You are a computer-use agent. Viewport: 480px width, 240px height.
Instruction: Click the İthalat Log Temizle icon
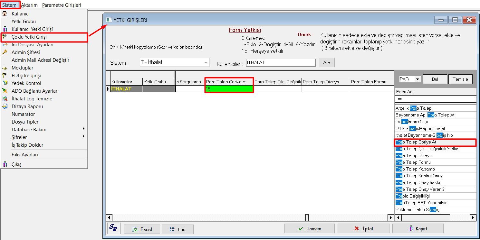pos(5,99)
